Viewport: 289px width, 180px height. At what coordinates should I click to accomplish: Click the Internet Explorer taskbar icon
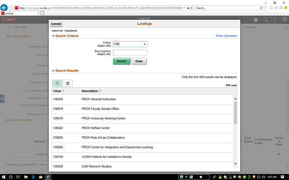48,177
